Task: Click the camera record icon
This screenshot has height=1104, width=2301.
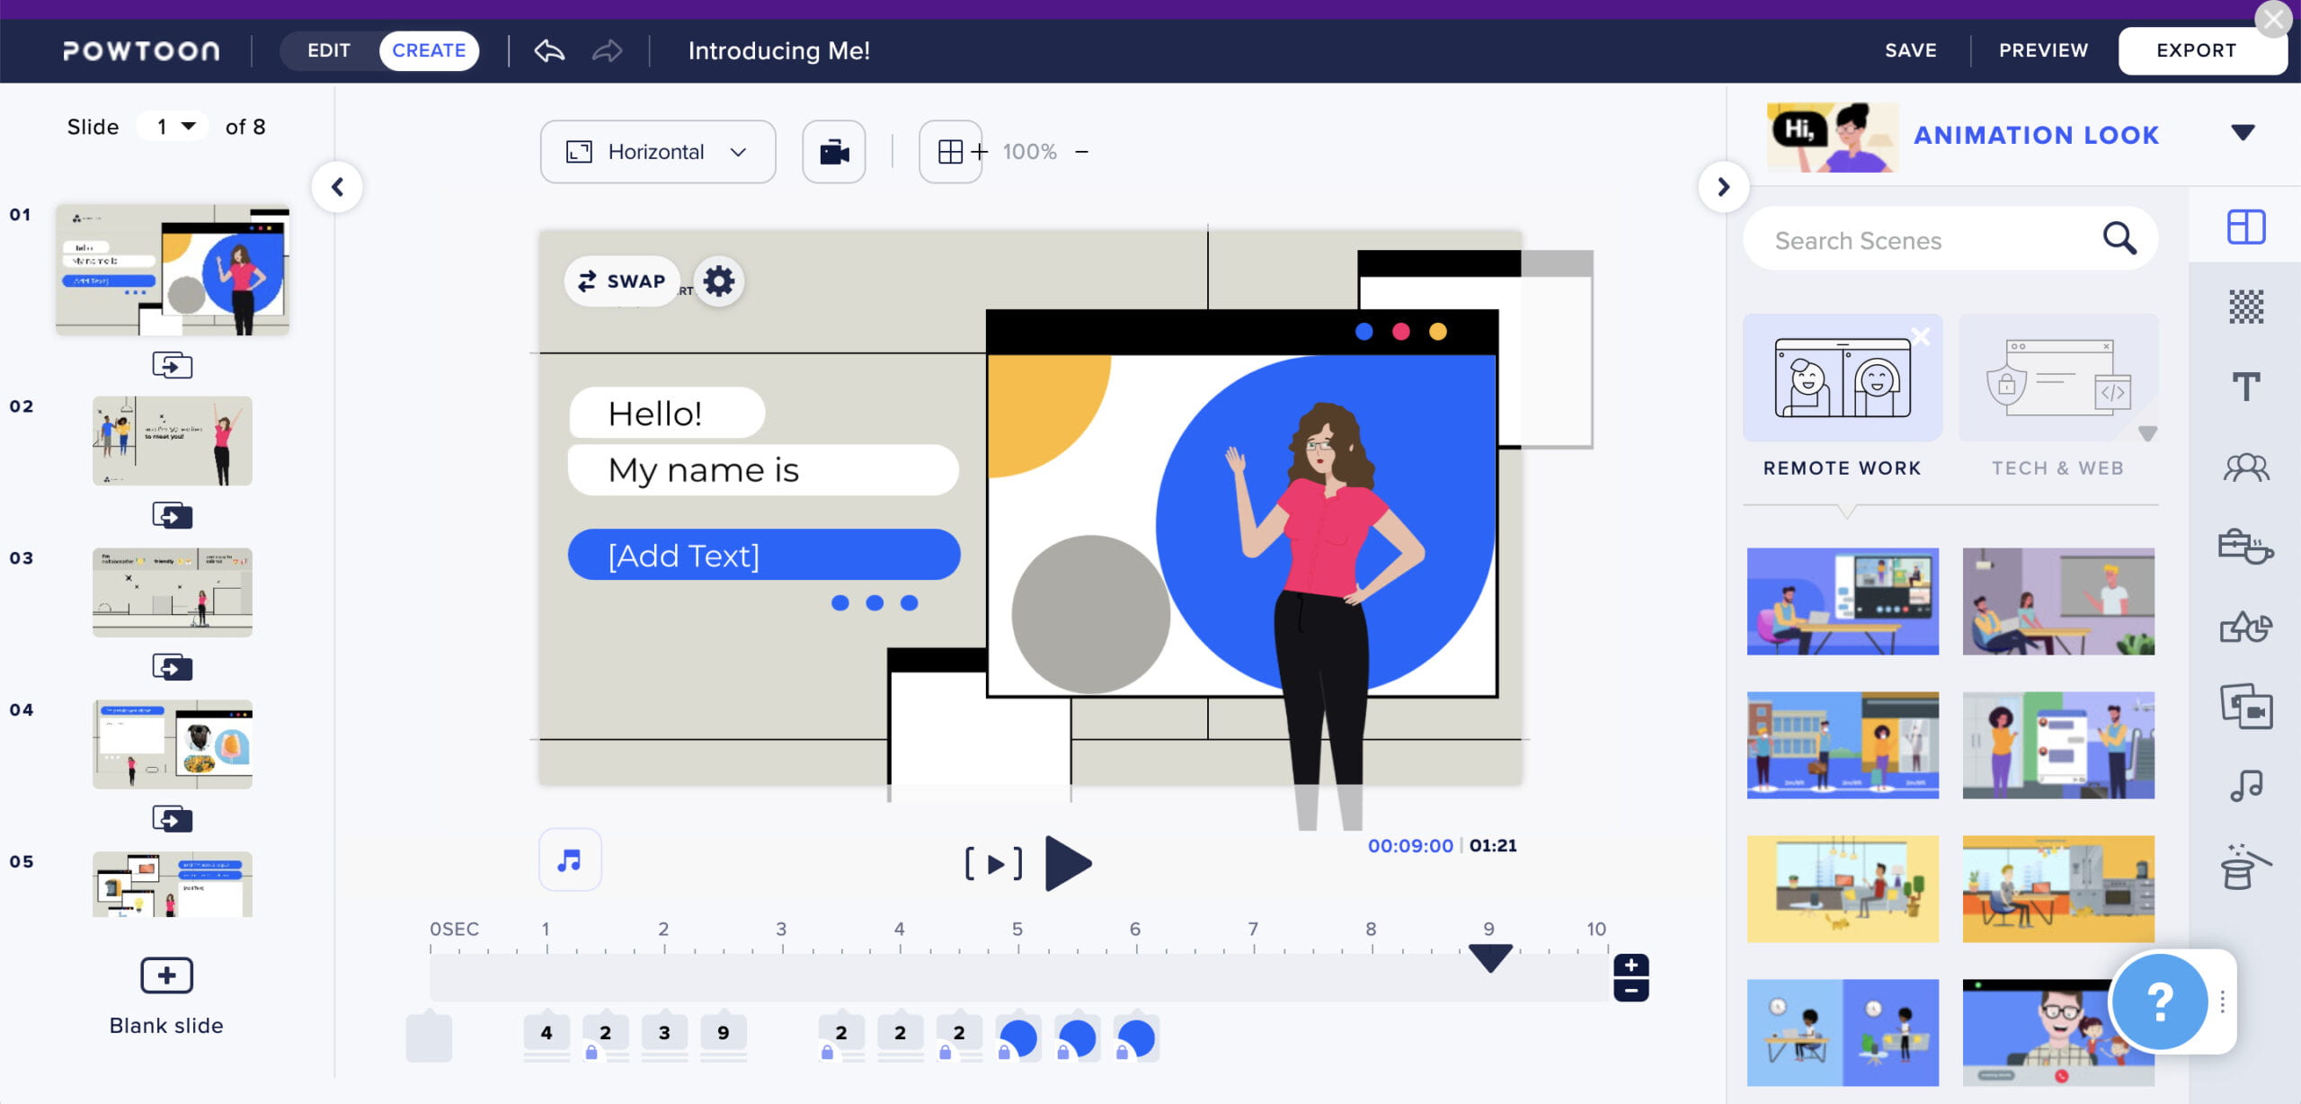Action: pyautogui.click(x=833, y=152)
